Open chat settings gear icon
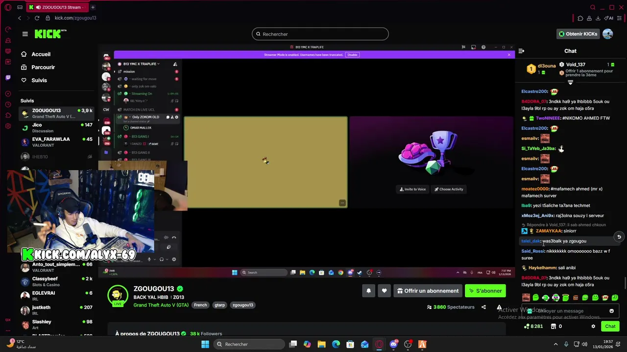 593,326
